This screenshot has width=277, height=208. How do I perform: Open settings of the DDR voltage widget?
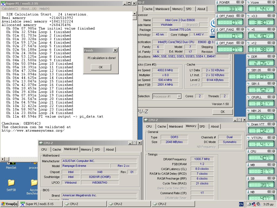click(x=269, y=56)
